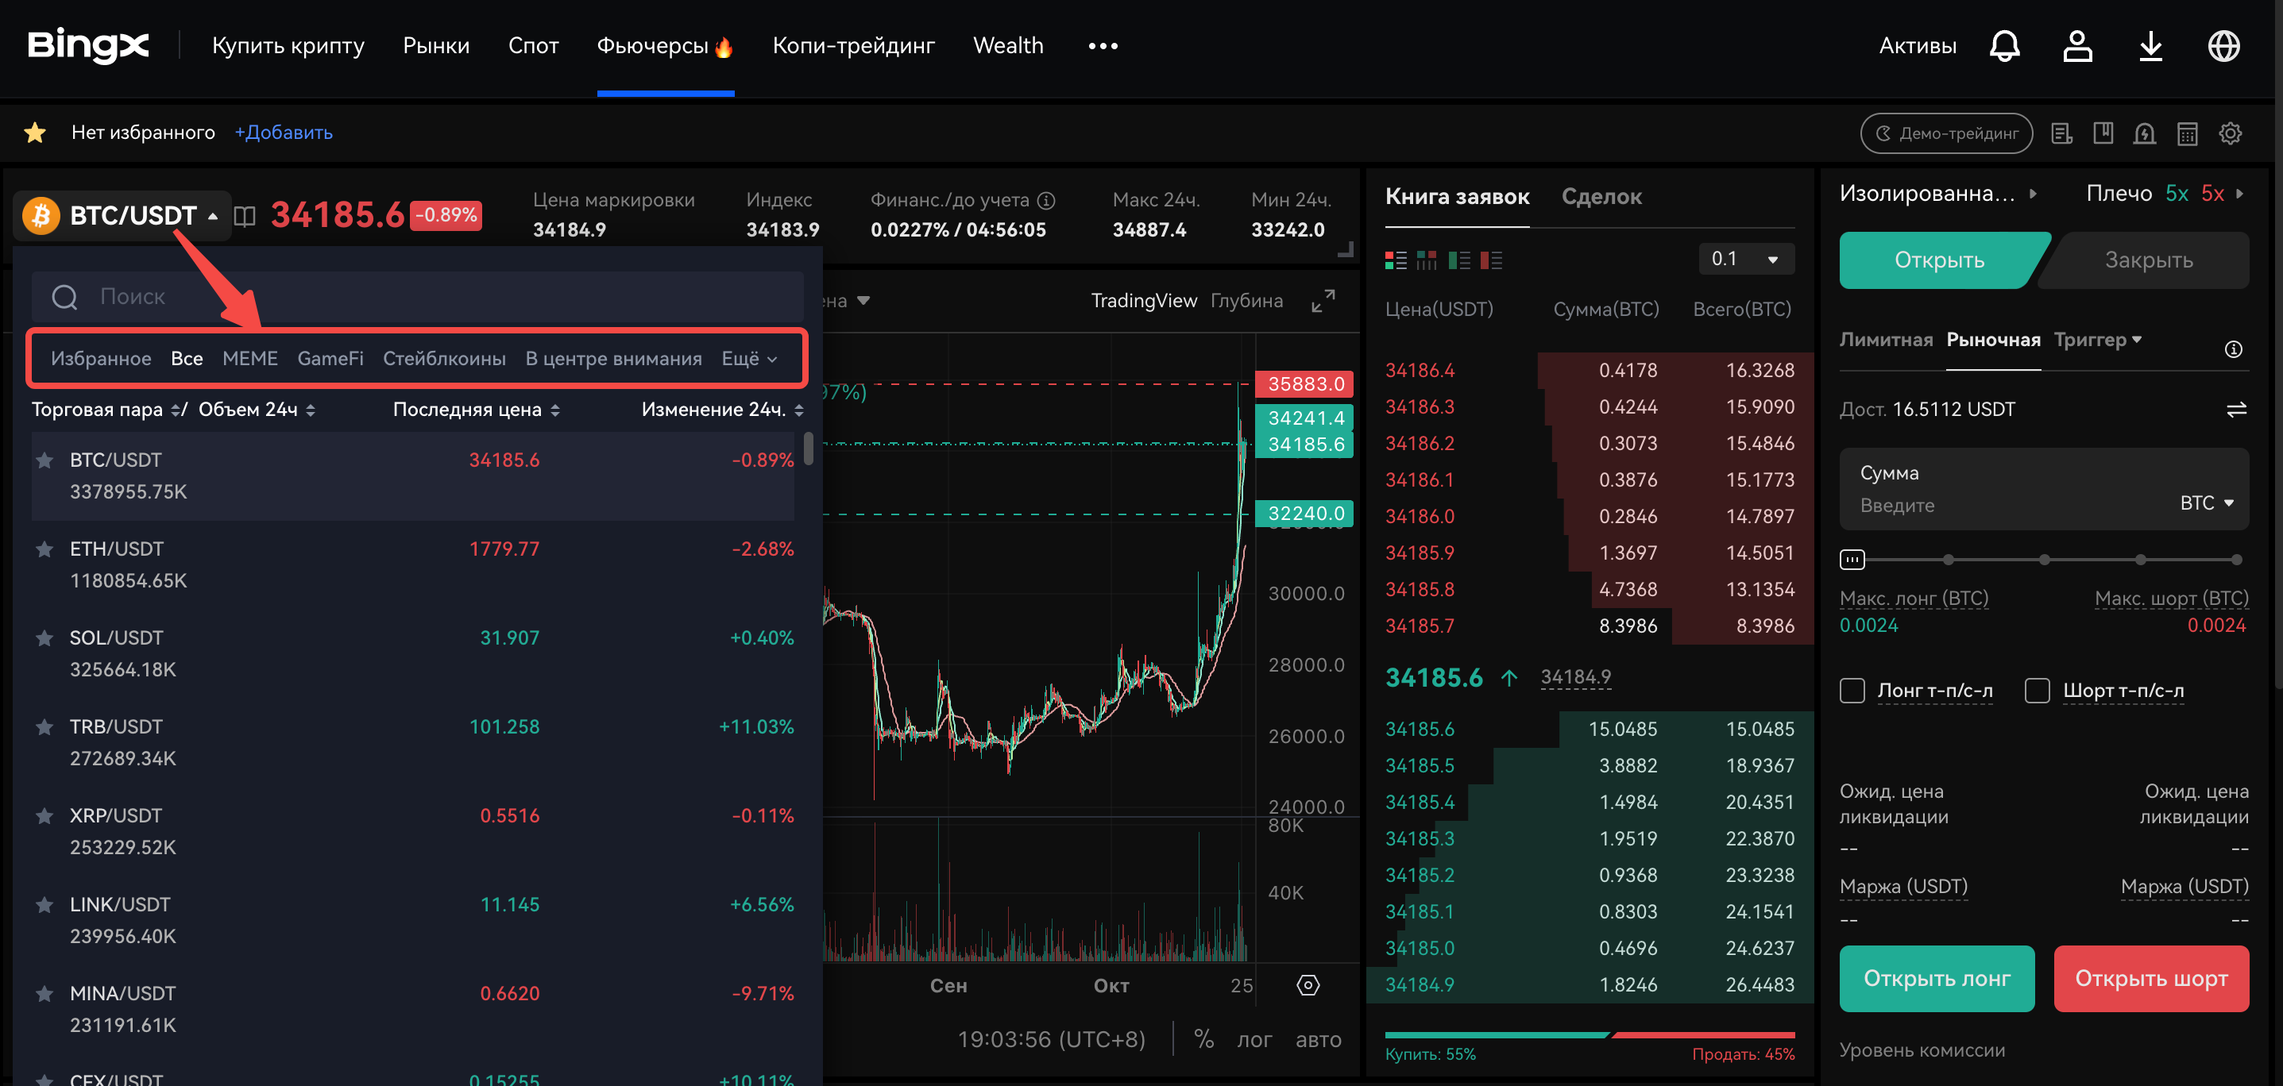Open the Рынки menu

coord(436,46)
